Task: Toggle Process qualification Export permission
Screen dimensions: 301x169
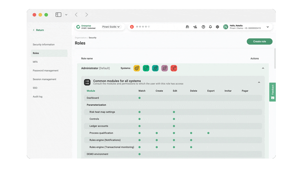Action: [x=208, y=133]
